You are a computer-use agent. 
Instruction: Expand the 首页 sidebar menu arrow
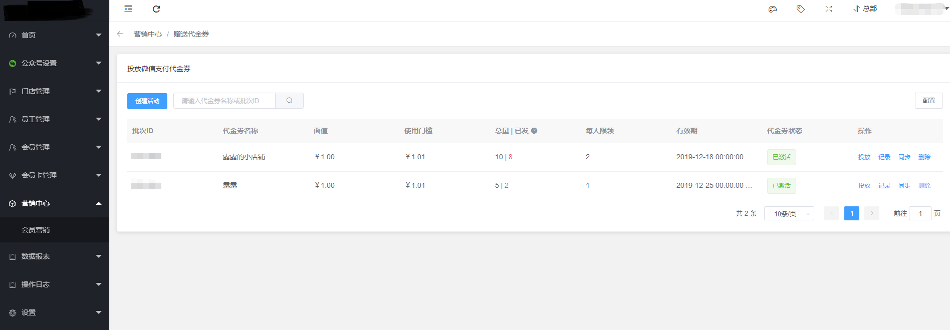[99, 35]
